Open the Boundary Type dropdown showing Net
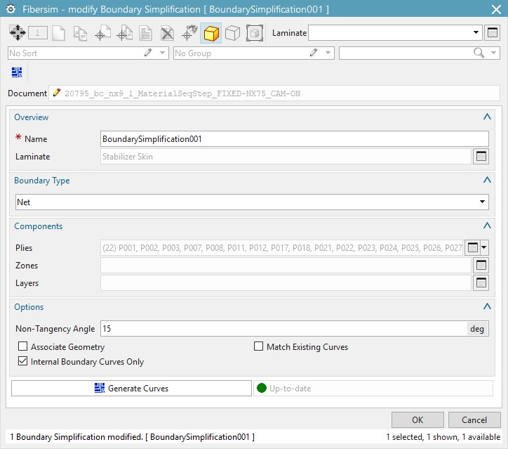Viewport: 508px width, 449px height. (x=252, y=202)
